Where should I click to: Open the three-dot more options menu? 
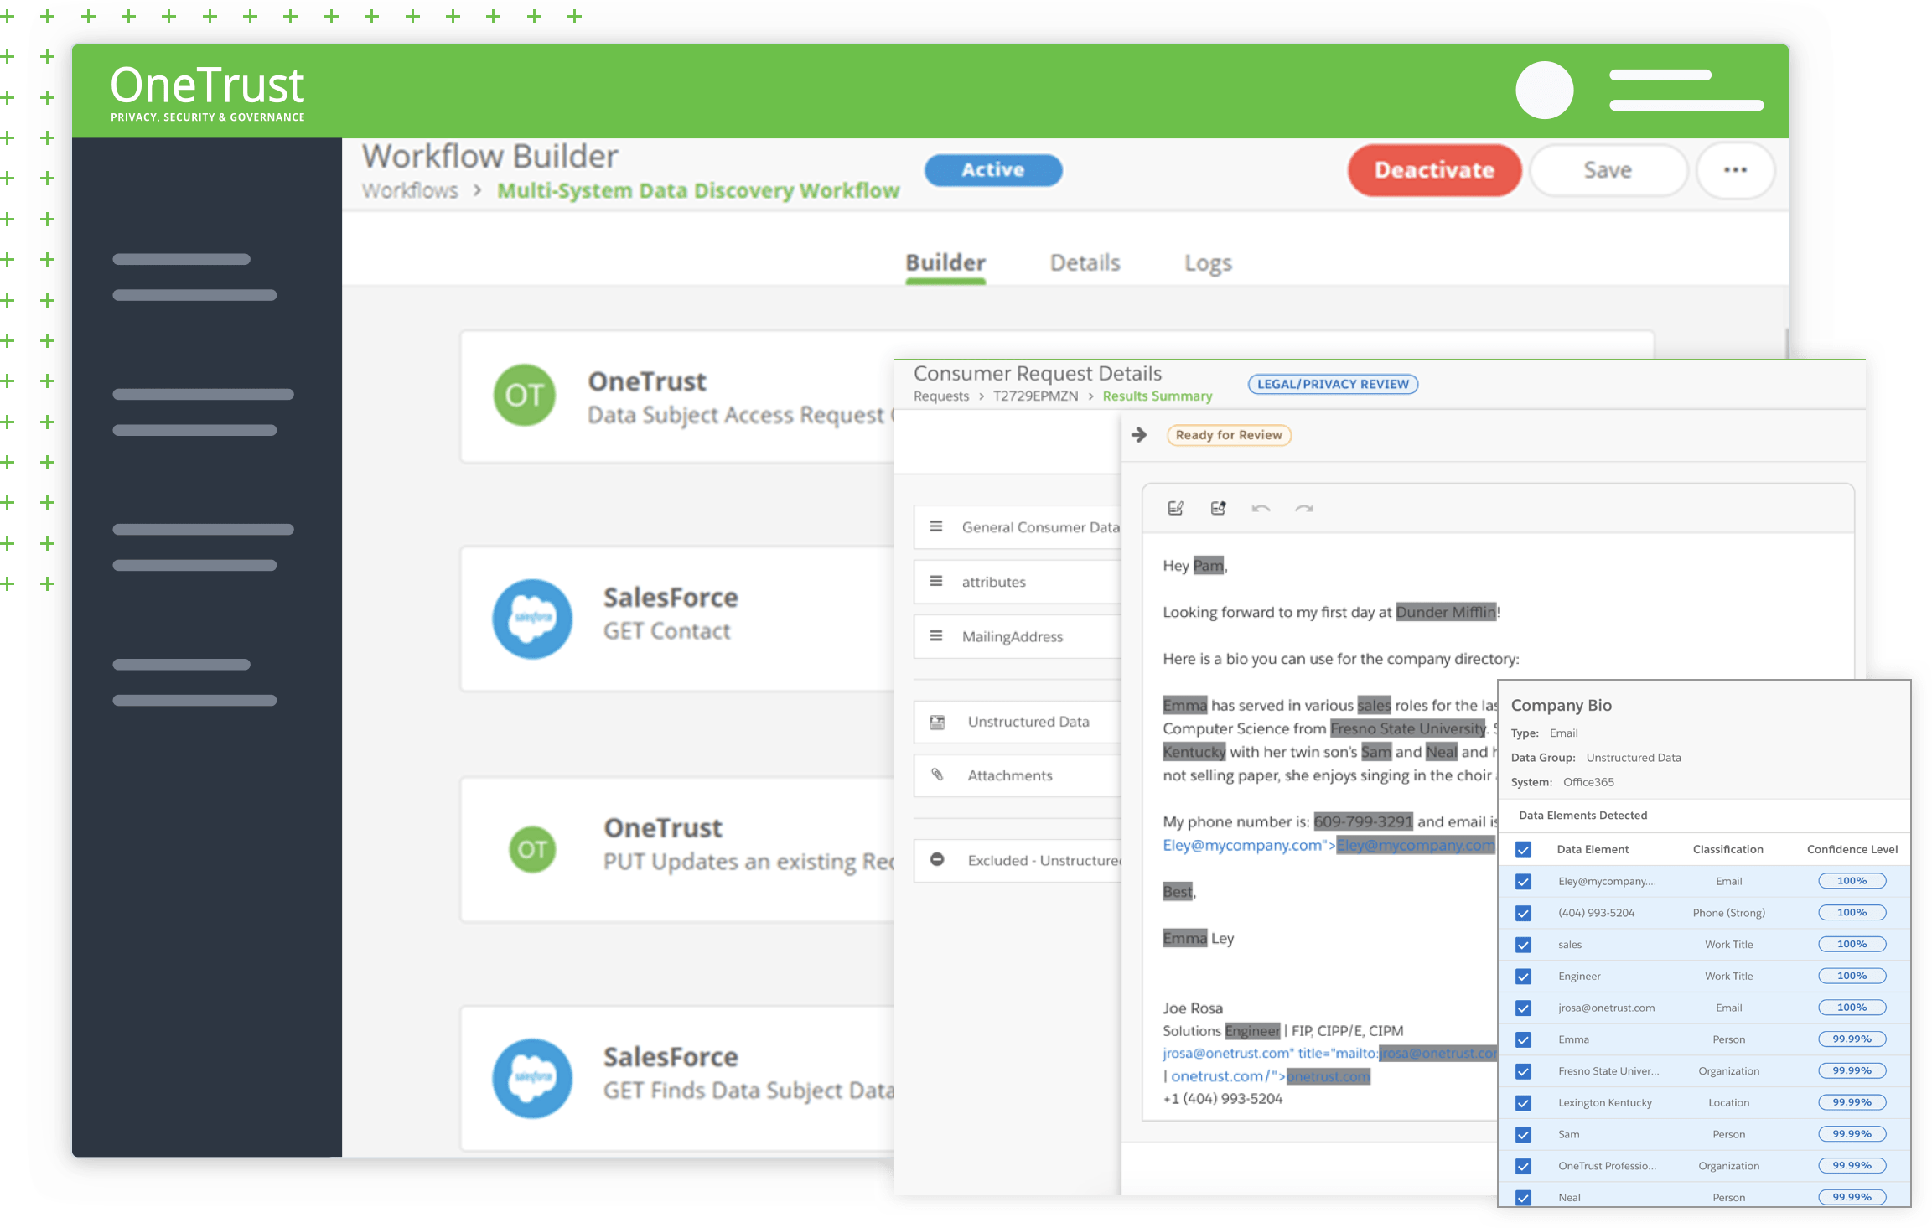pyautogui.click(x=1735, y=170)
